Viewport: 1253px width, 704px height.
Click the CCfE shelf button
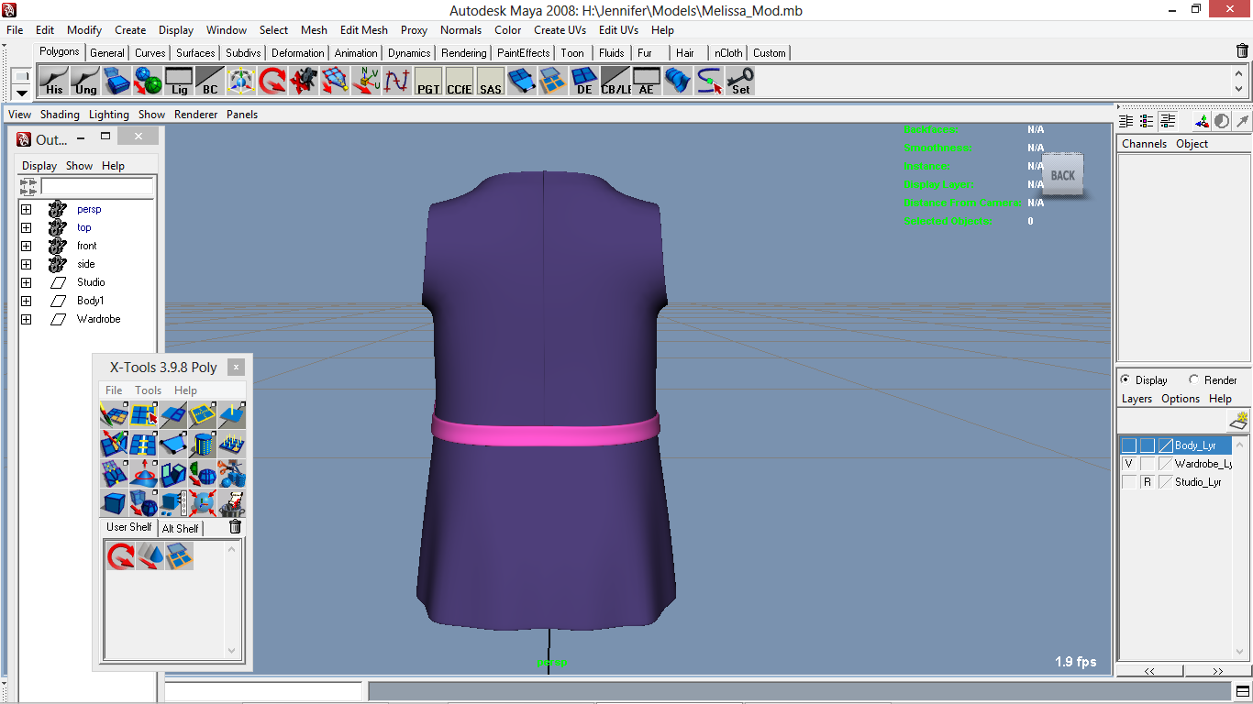point(460,82)
